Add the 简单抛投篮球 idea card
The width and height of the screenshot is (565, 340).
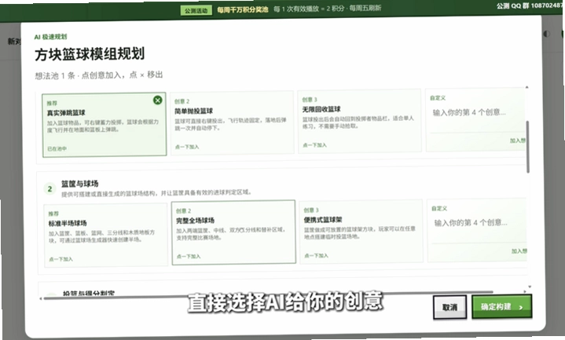point(232,122)
